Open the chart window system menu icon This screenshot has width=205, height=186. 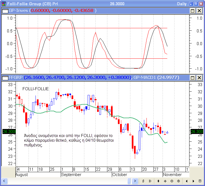4,4
